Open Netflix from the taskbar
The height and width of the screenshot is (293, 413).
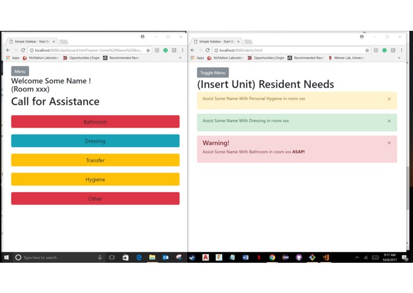(259, 257)
